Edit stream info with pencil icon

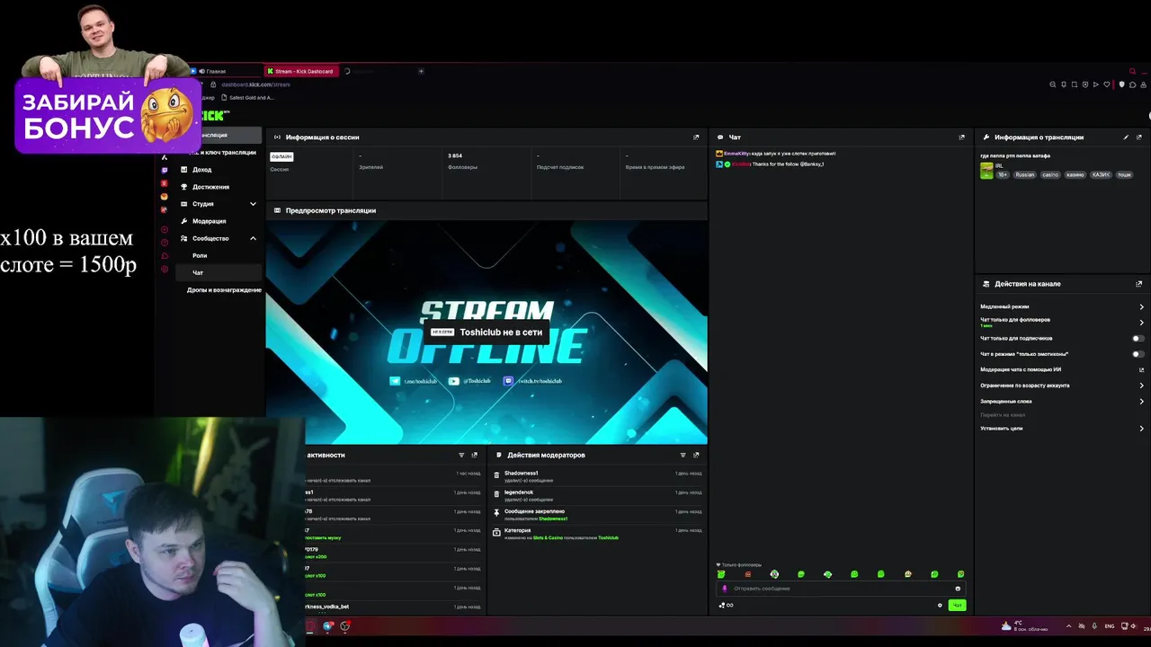[1126, 137]
